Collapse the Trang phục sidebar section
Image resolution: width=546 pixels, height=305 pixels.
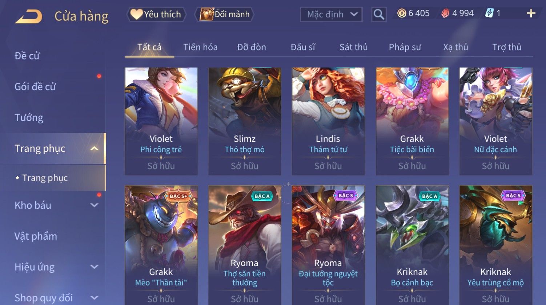coord(94,149)
